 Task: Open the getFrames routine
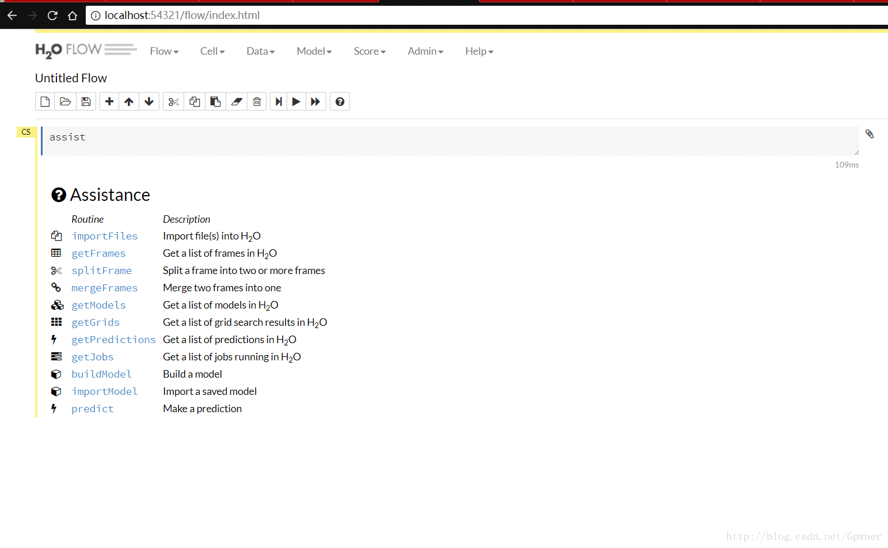(98, 253)
